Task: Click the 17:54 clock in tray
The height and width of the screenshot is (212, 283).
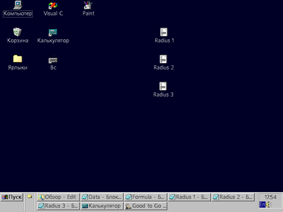Action: (270, 197)
